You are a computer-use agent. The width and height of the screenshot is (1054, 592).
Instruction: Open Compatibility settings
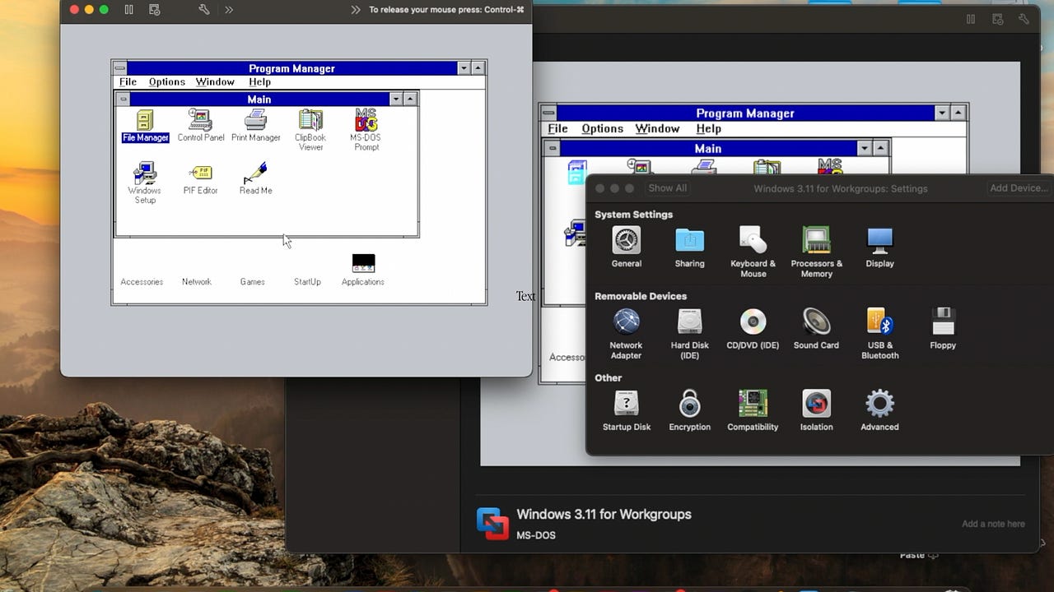click(x=753, y=410)
